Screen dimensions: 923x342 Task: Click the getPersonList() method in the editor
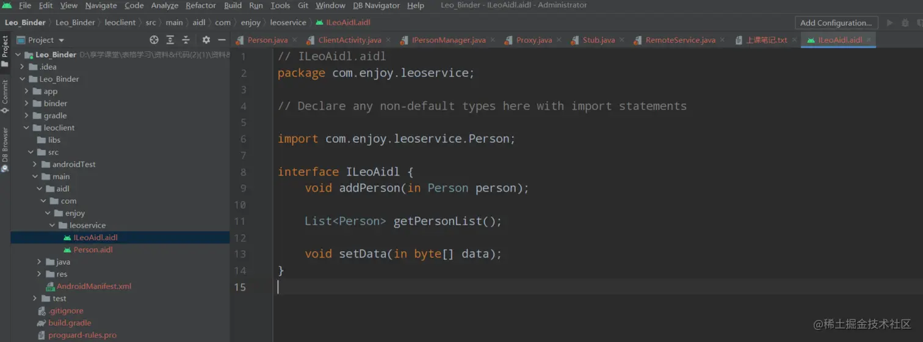tap(447, 221)
